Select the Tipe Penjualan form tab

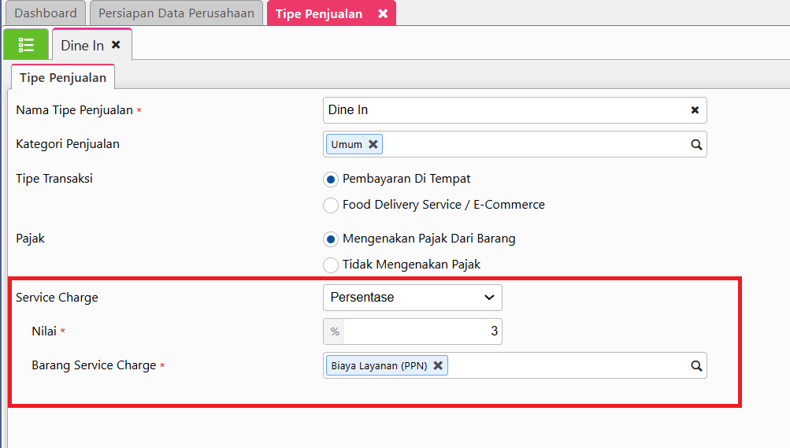pyautogui.click(x=63, y=78)
